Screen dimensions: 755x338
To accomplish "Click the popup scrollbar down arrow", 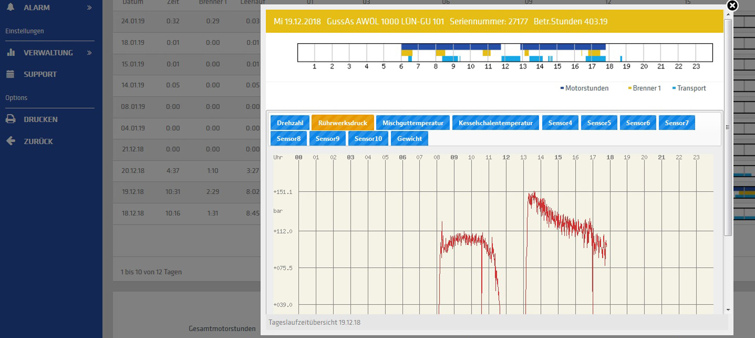I will tap(728, 310).
